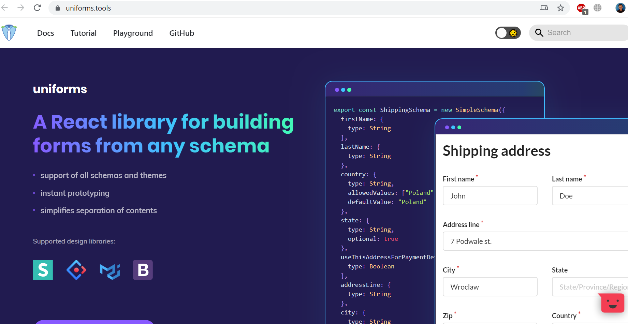
Task: Click the uniforms.tools address bar URL
Action: (x=88, y=8)
